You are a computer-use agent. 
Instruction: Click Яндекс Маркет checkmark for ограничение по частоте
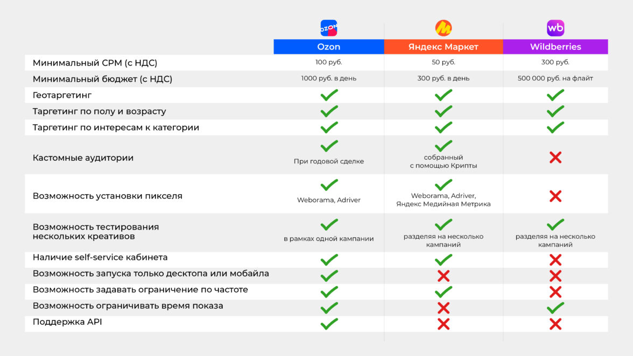pos(444,292)
